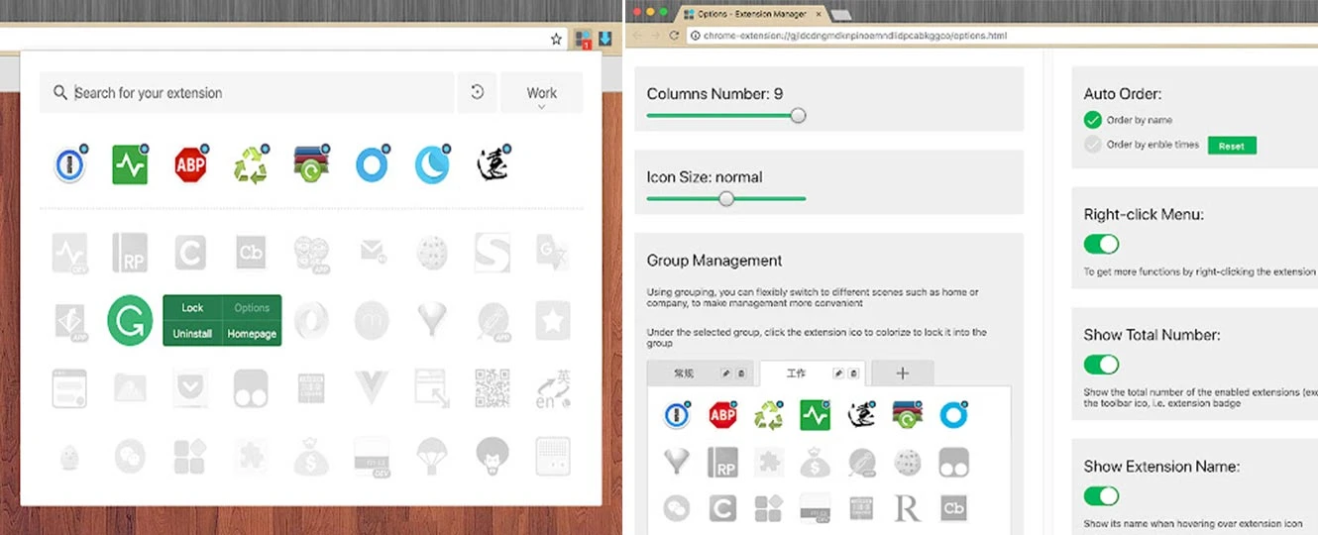Click grey Cb icon in Group Management grid
Image resolution: width=1318 pixels, height=535 pixels.
tap(953, 509)
